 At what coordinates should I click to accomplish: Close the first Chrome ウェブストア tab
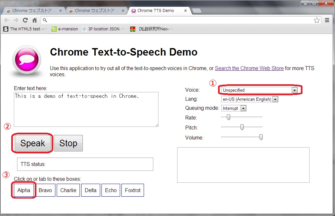click(61, 10)
